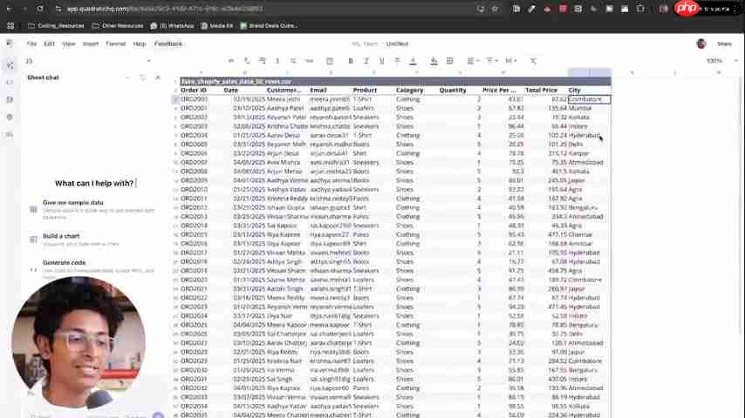
Task: Open the Help menu
Action: 140,44
